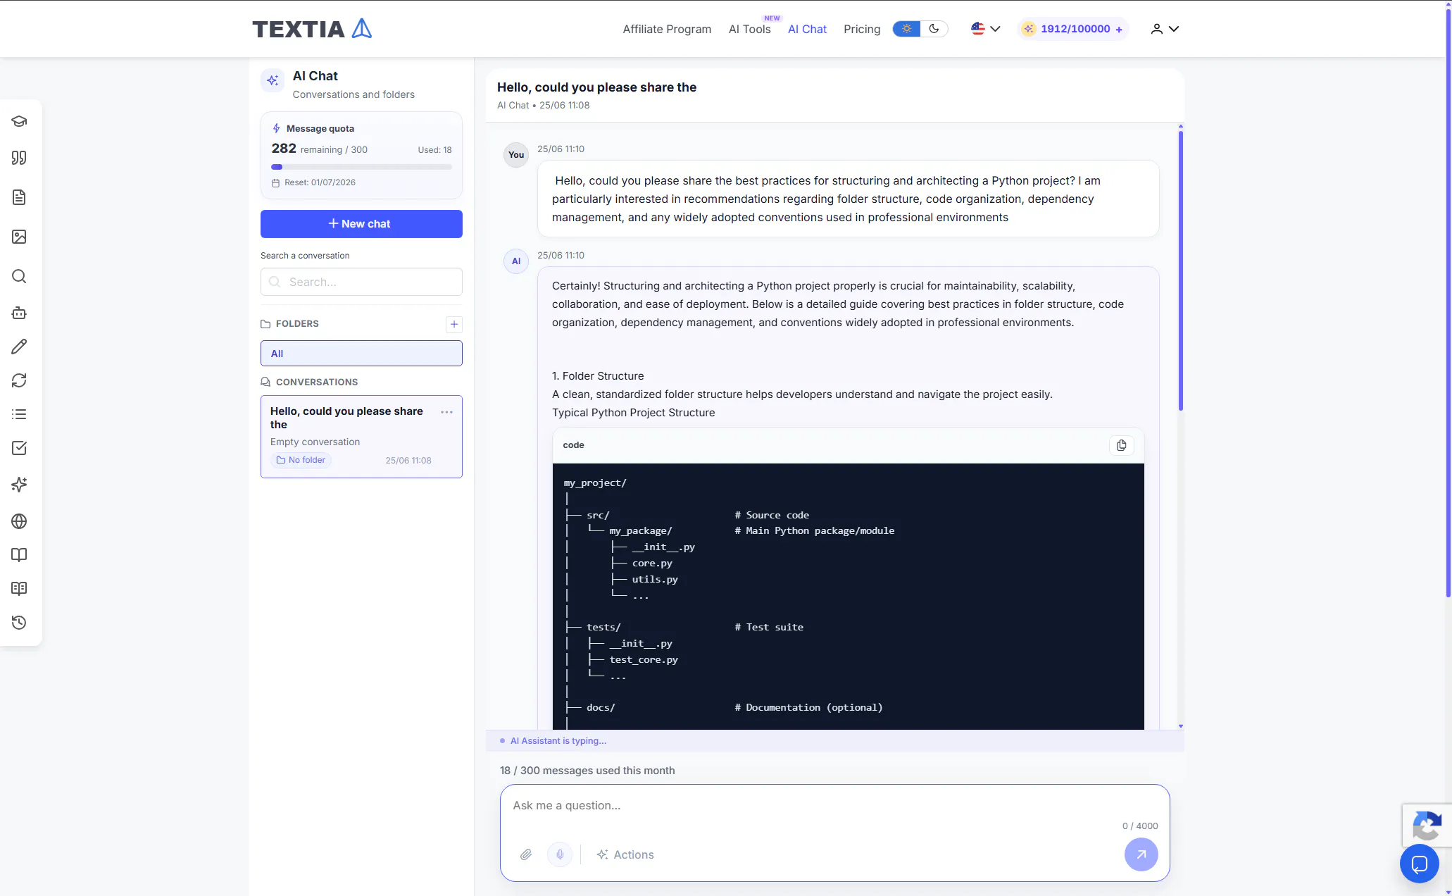Click the graduation cap sidebar icon

(x=19, y=121)
